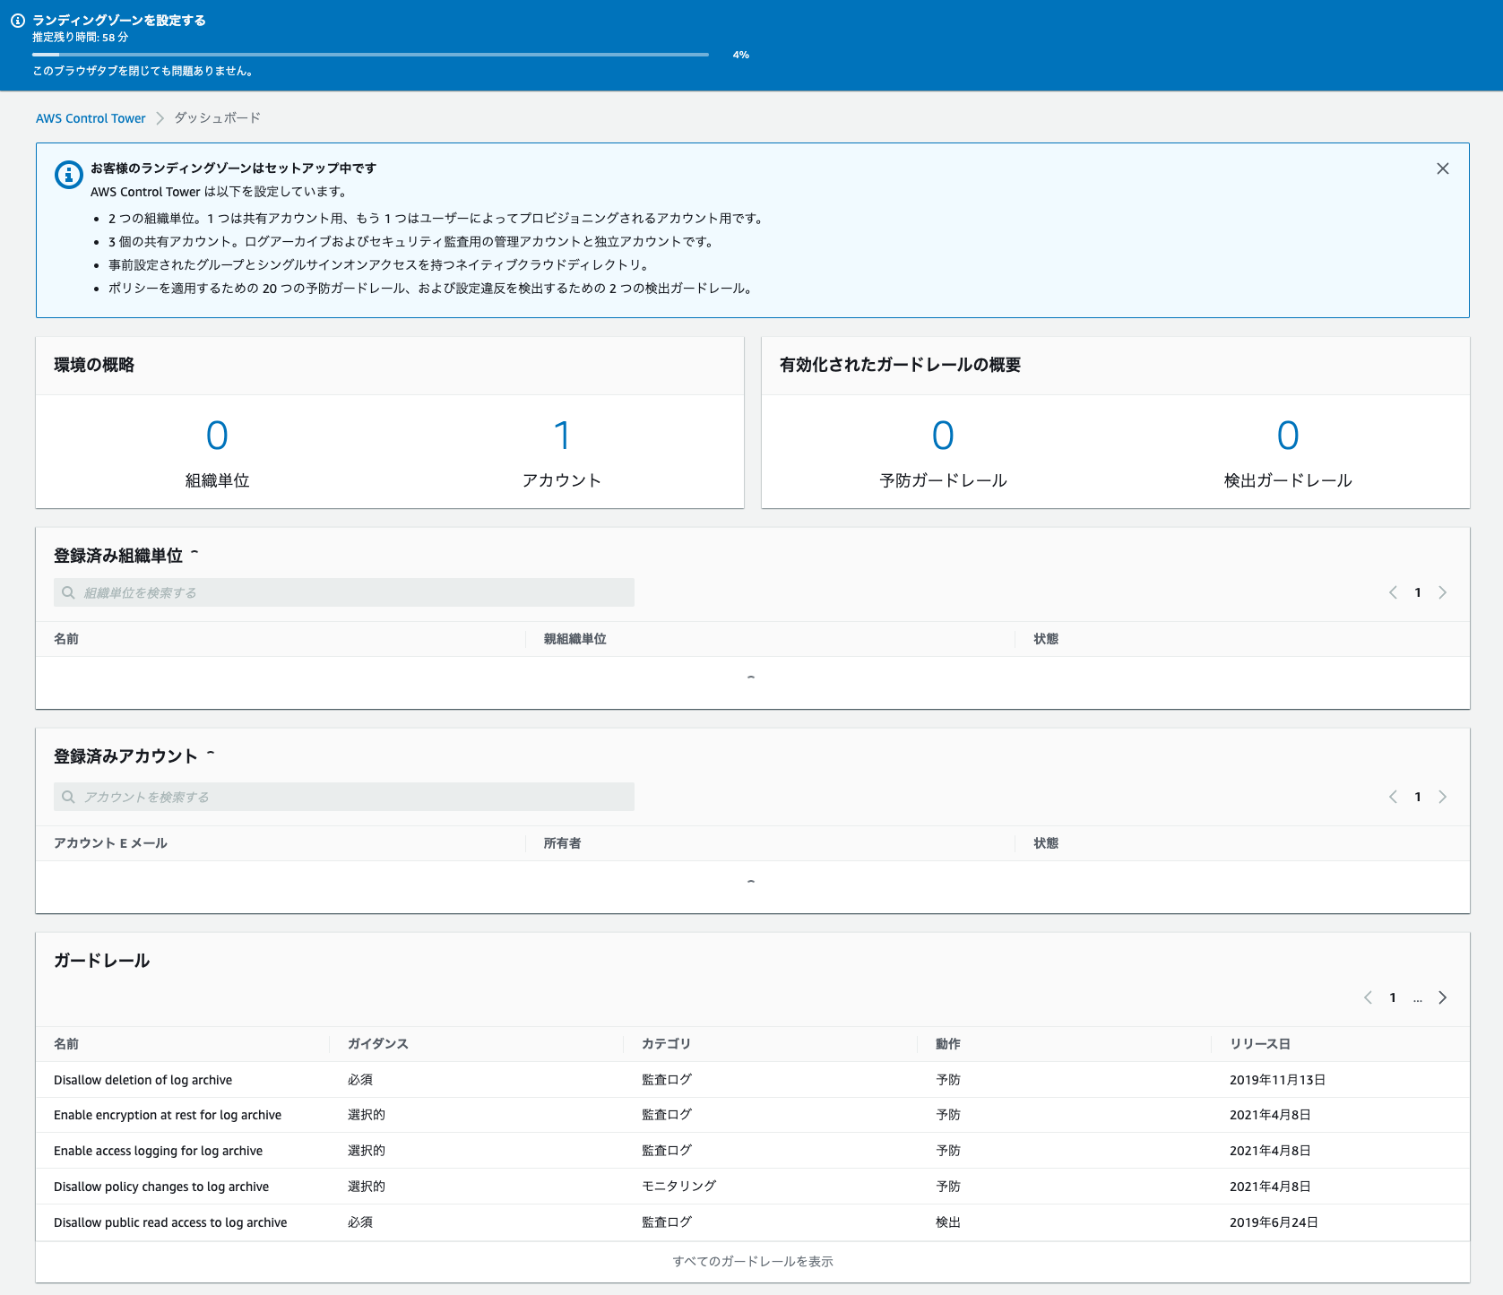Select page 1 in ガードレール pagination
Image resolution: width=1503 pixels, height=1295 pixels.
click(1393, 997)
